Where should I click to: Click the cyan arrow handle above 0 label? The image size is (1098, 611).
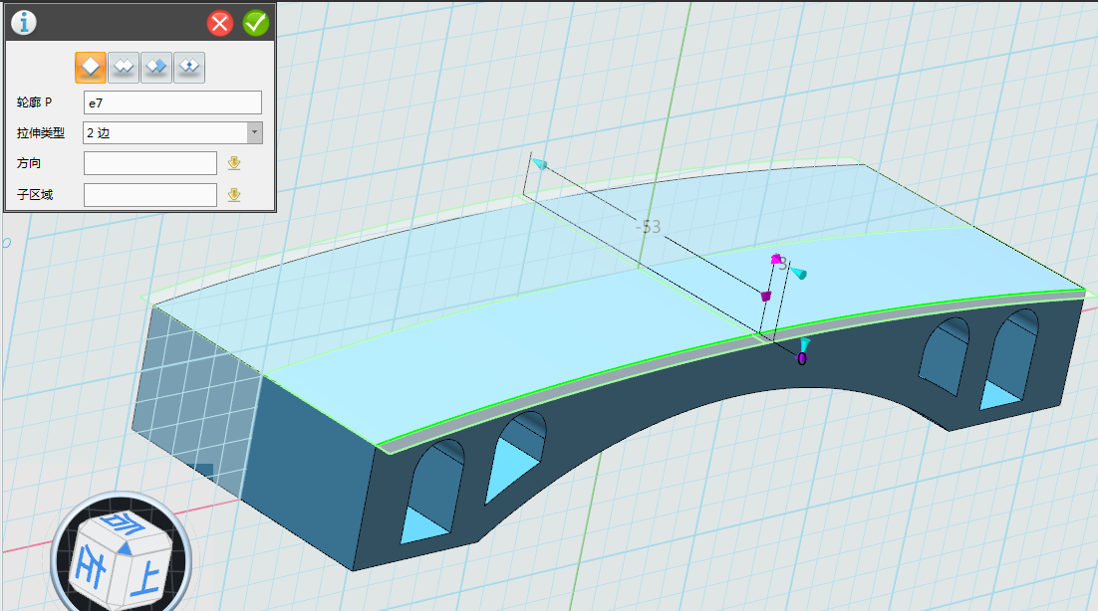[x=804, y=343]
